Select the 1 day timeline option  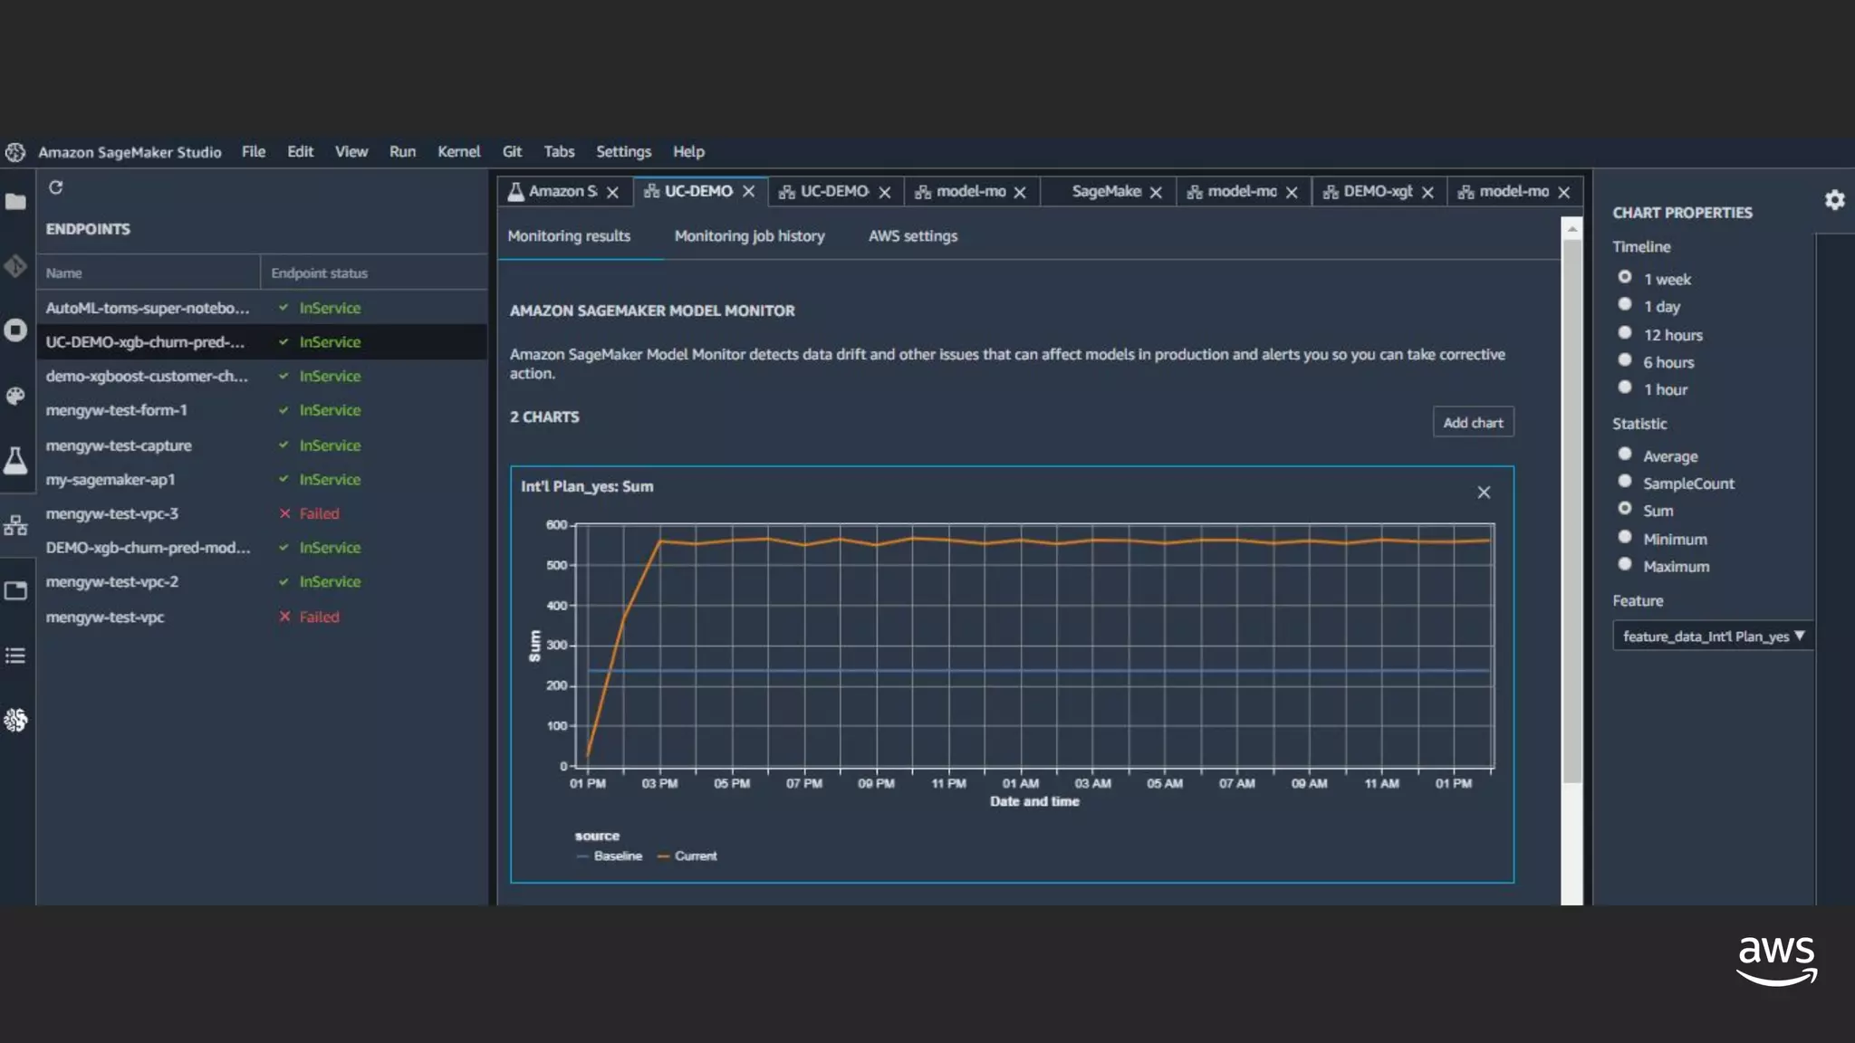click(1625, 305)
